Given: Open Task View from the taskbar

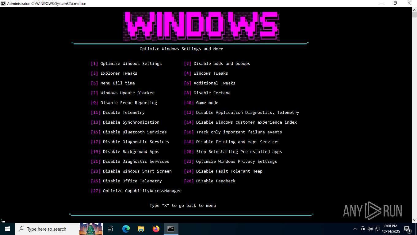Looking at the screenshot, I should [110, 229].
